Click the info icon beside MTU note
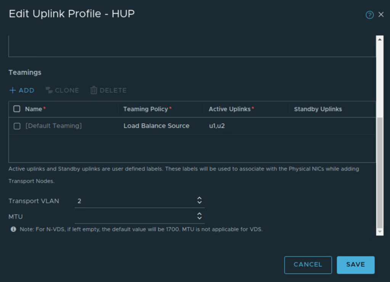This screenshot has height=282, width=390. [13, 229]
